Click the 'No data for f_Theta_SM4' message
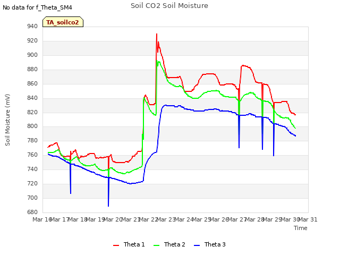 pyautogui.click(x=37, y=7)
